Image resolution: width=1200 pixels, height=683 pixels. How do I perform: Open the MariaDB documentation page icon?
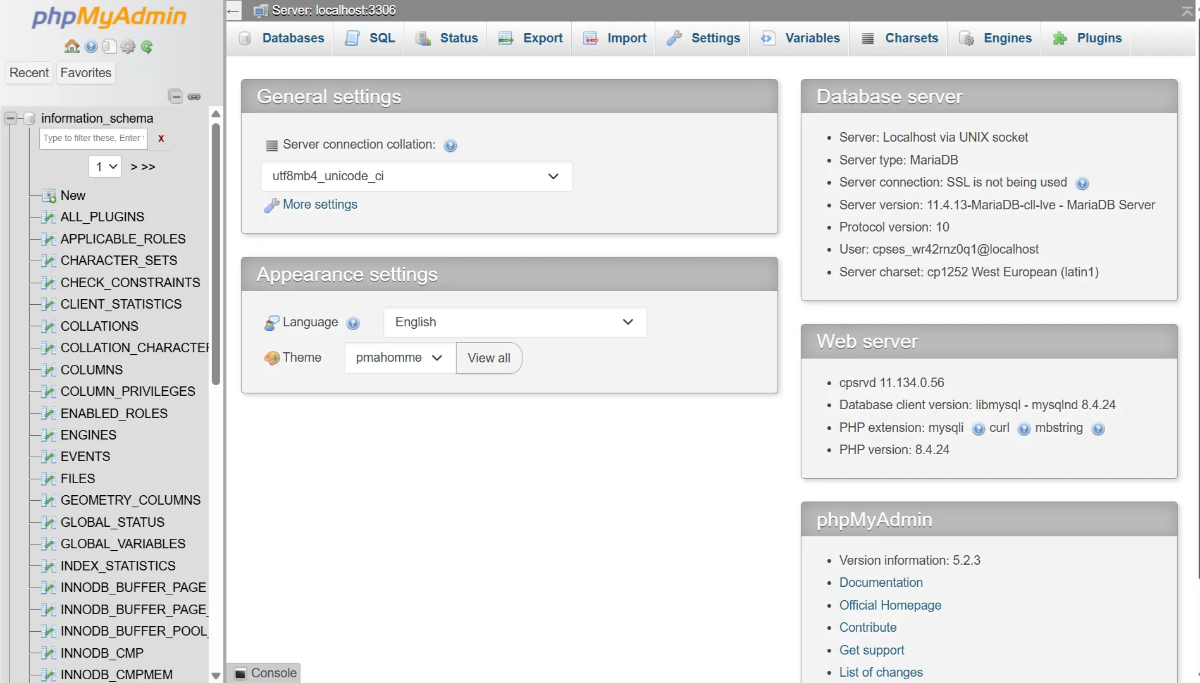point(109,46)
